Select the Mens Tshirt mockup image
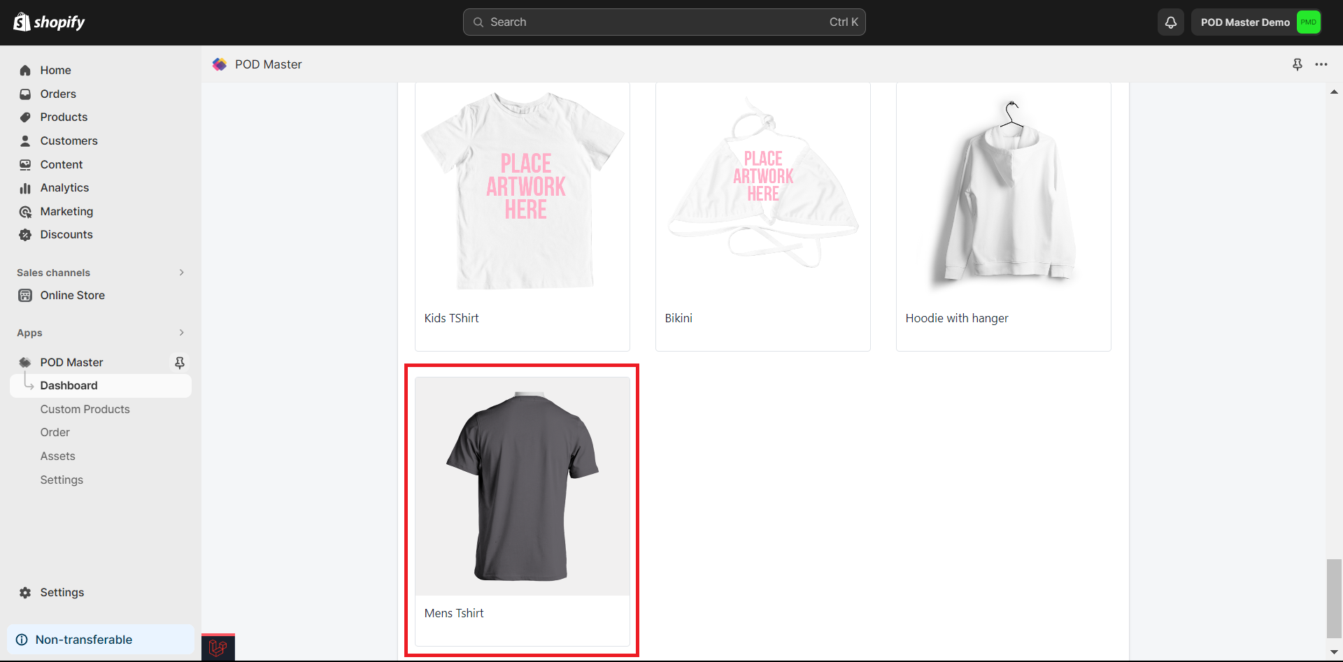 [x=523, y=487]
